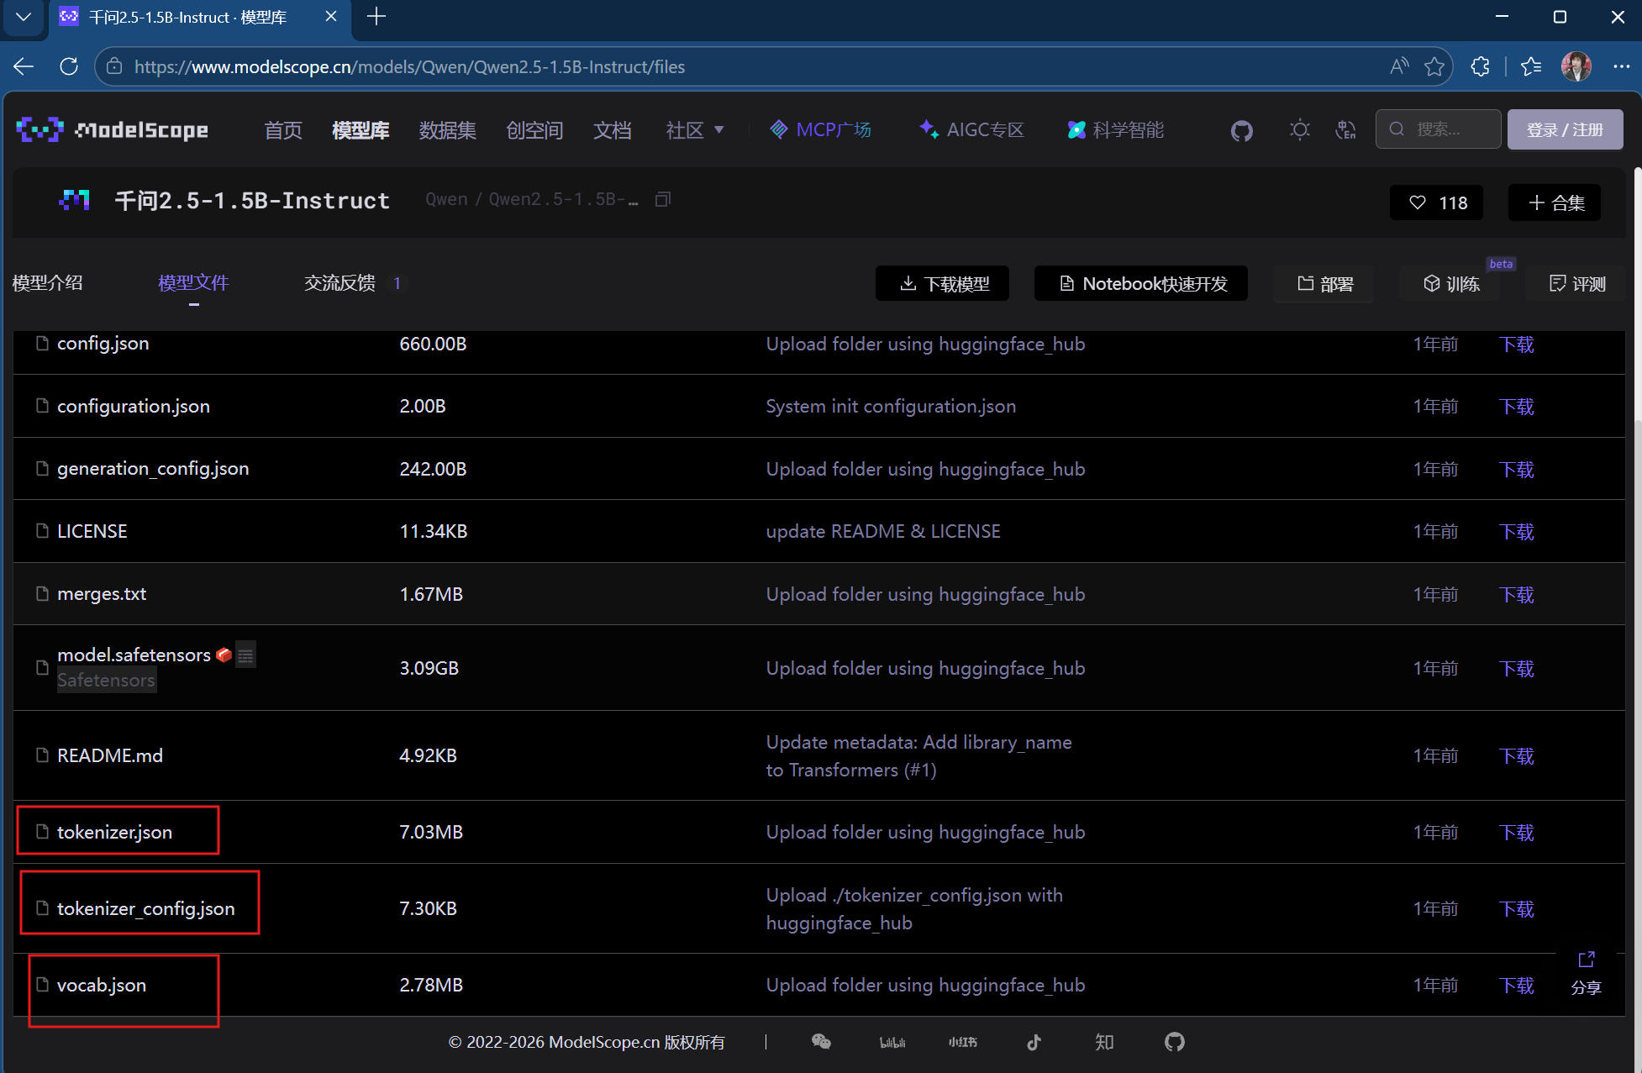The width and height of the screenshot is (1642, 1073).
Task: Switch to the 模型介绍 tab
Action: (48, 283)
